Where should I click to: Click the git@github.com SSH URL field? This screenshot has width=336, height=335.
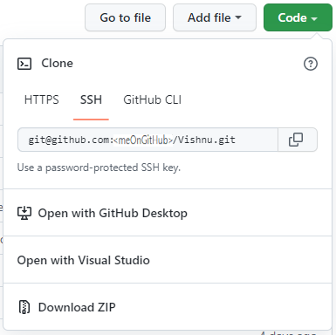[x=147, y=140]
